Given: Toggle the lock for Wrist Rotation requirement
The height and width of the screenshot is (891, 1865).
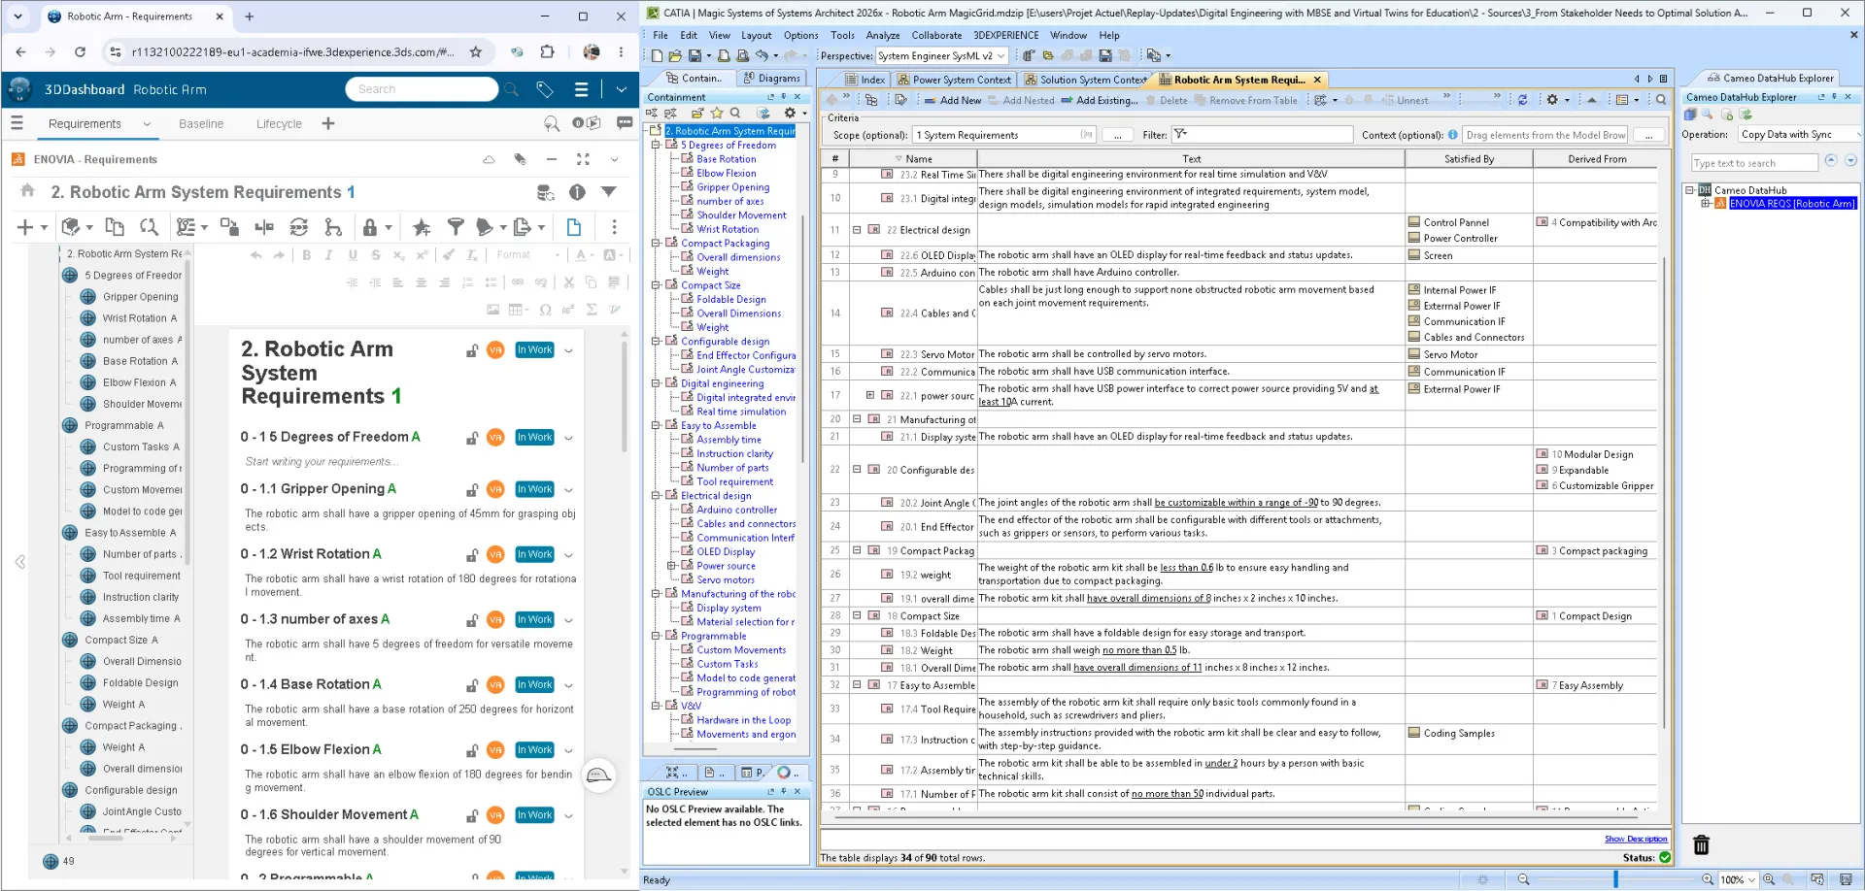Looking at the screenshot, I should tap(472, 555).
